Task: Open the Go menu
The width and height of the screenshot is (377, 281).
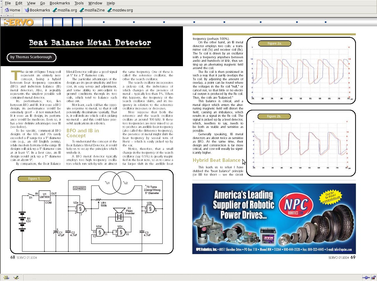Action: click(x=42, y=3)
